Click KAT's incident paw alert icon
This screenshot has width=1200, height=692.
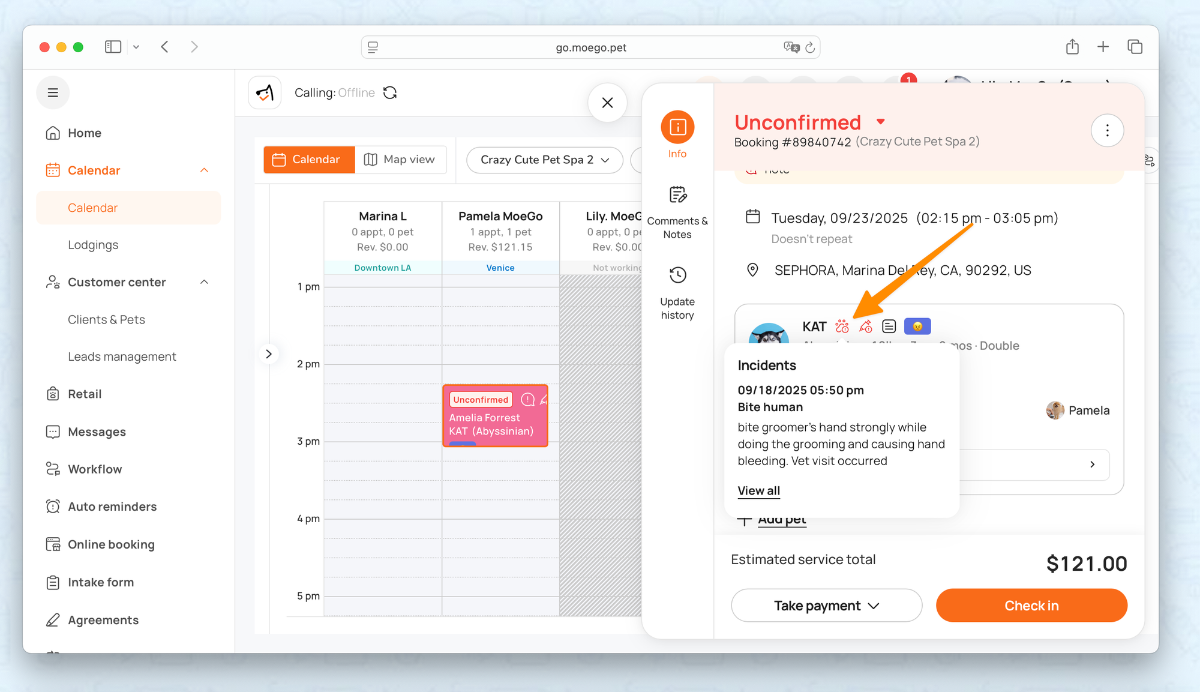842,326
